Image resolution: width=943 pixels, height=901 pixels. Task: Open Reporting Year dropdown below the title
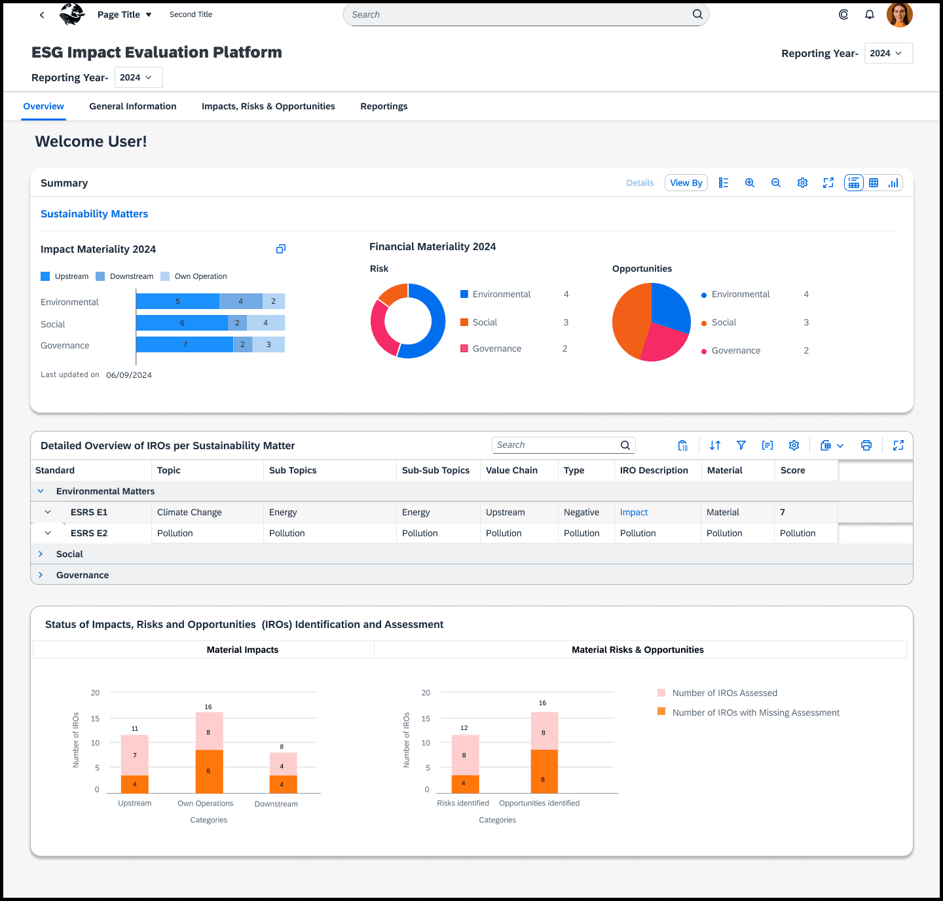pos(139,77)
